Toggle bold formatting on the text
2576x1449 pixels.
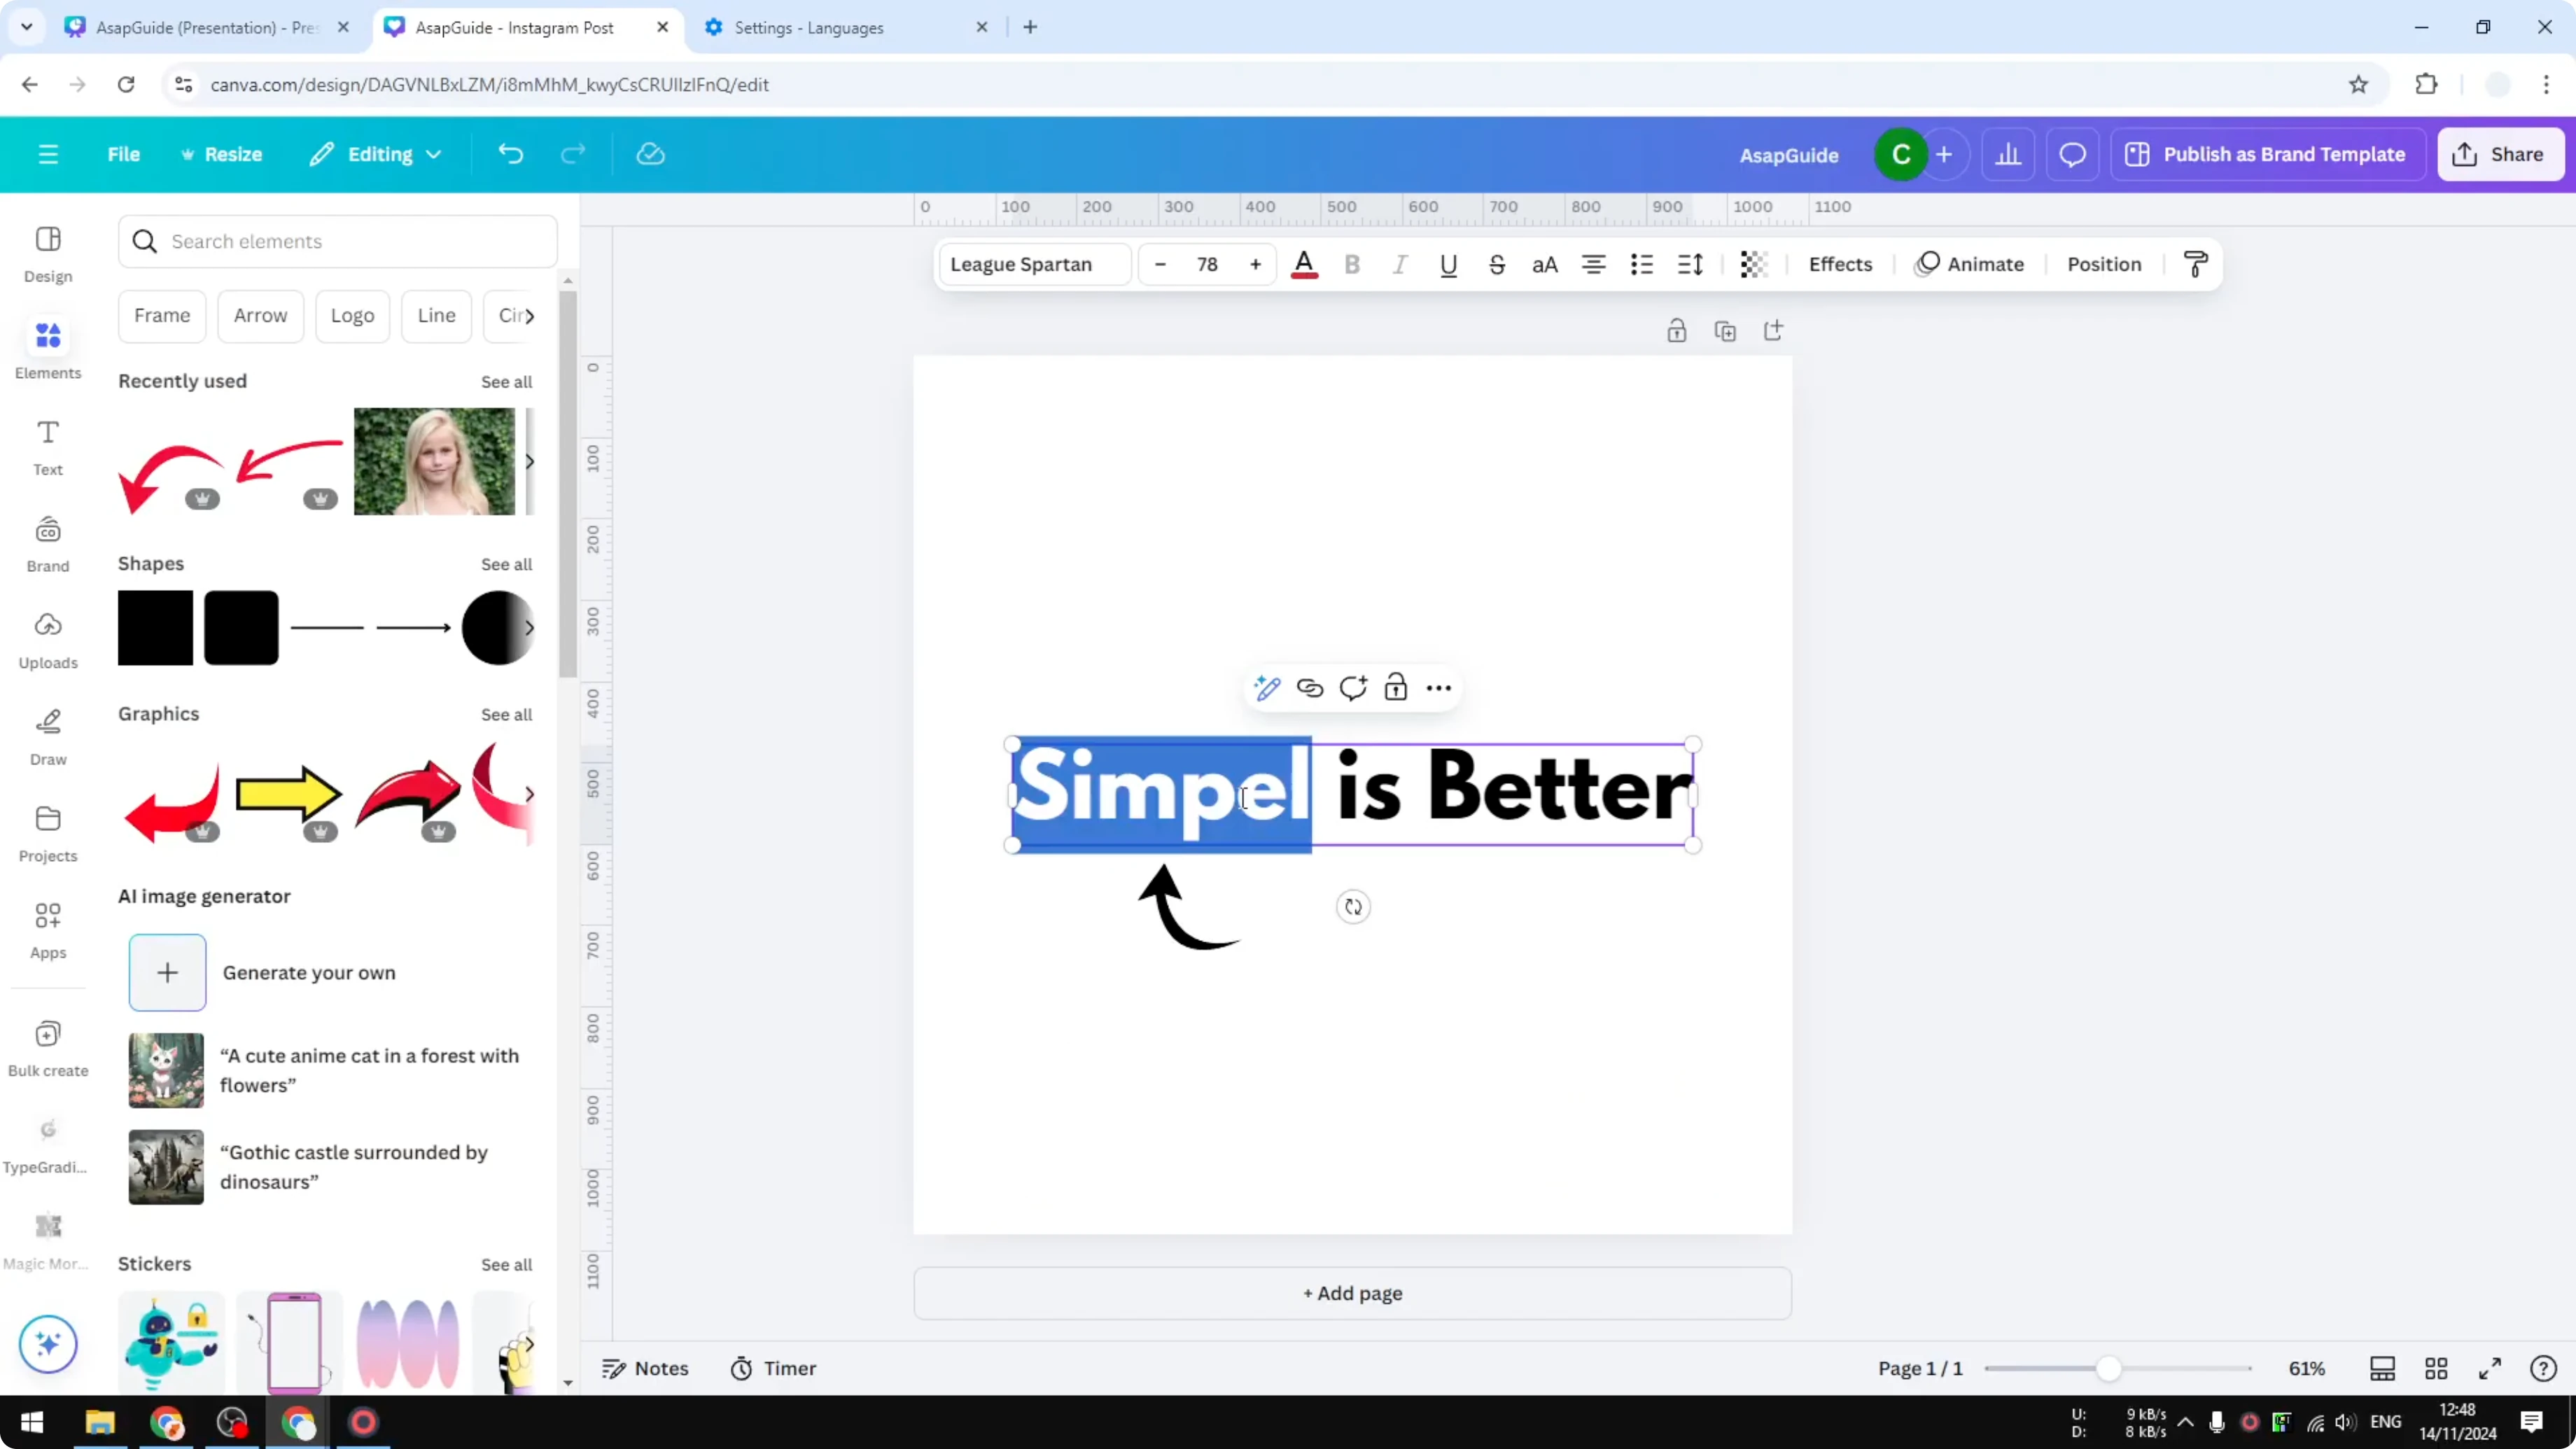[1352, 264]
